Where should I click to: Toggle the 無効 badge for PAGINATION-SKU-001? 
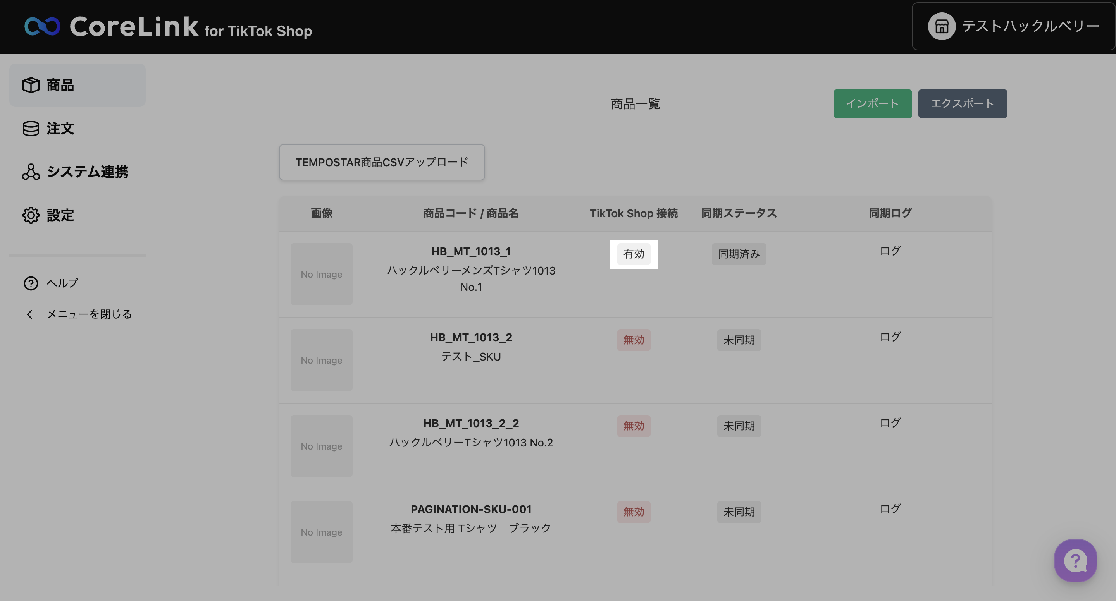634,512
